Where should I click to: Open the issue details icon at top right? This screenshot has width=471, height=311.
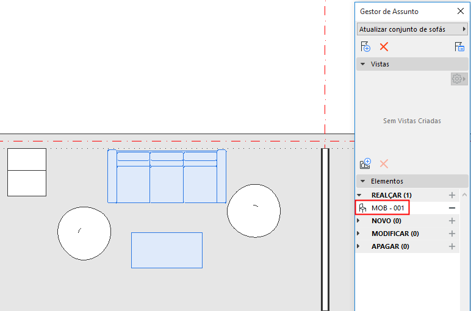tap(459, 47)
